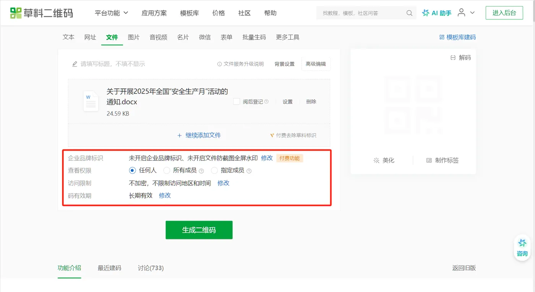Click the Word document file icon
This screenshot has height=292, width=535.
(x=91, y=101)
